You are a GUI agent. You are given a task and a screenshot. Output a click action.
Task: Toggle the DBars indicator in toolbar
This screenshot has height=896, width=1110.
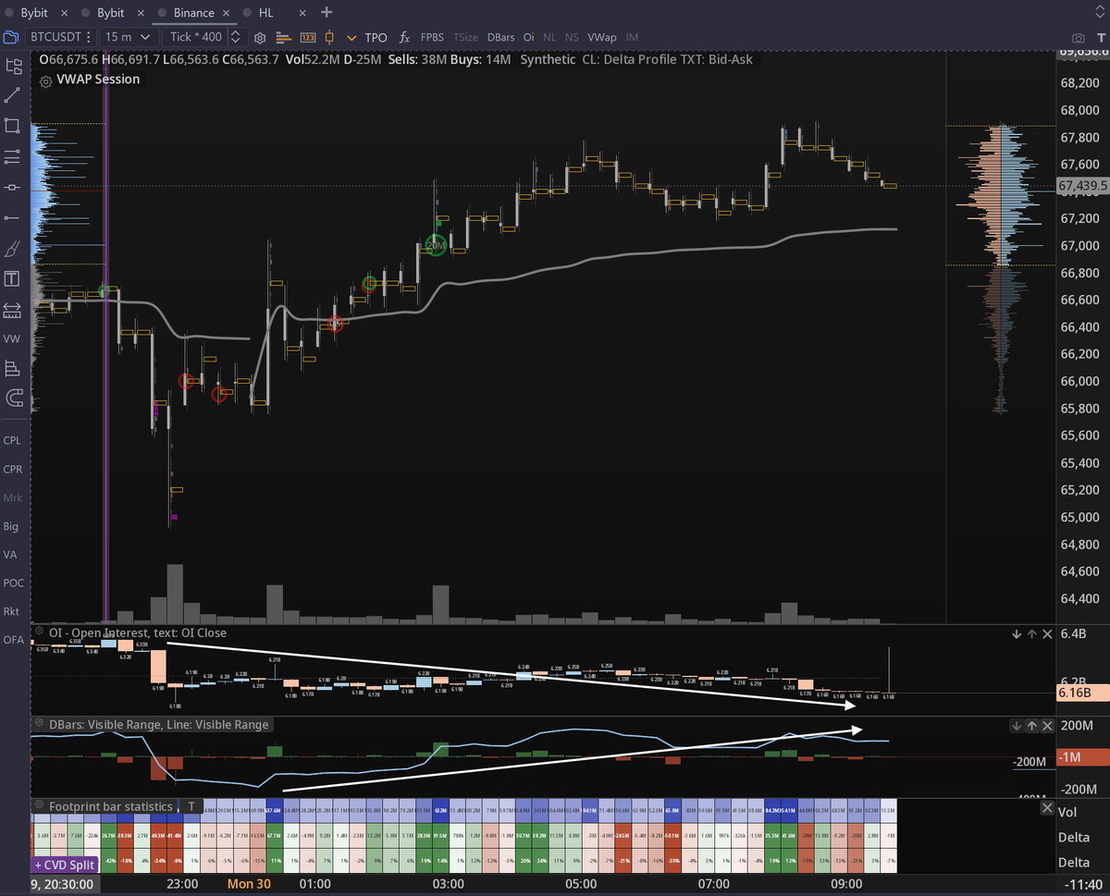[500, 38]
